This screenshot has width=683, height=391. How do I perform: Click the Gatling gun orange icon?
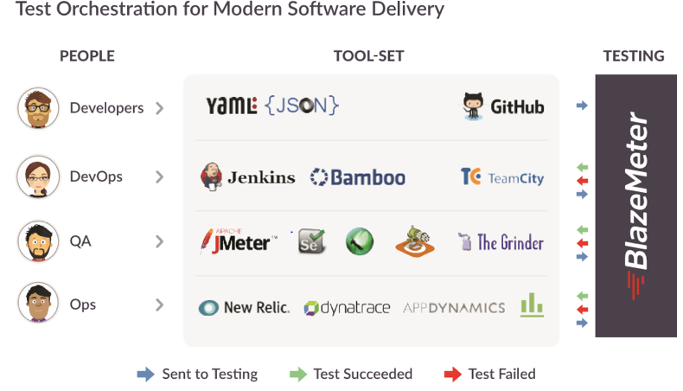[x=415, y=241]
